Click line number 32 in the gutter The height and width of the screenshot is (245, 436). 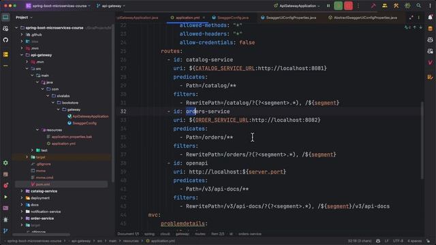click(x=123, y=112)
